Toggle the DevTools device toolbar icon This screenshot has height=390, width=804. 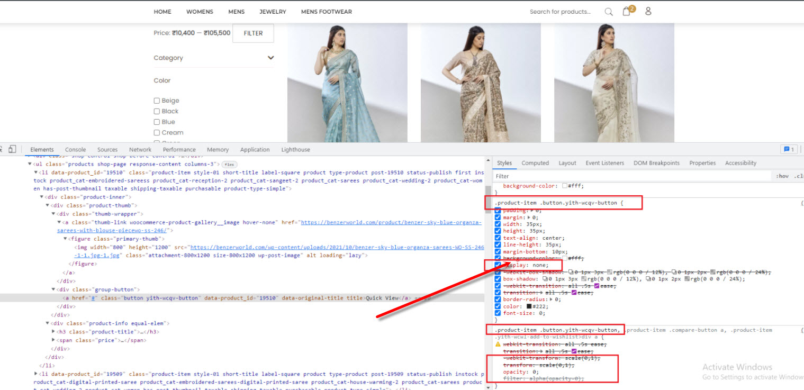[12, 149]
